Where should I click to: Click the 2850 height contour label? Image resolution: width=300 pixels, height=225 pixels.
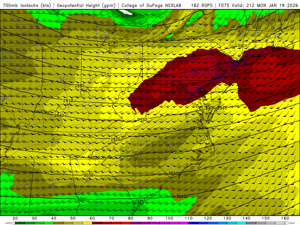pyautogui.click(x=163, y=75)
